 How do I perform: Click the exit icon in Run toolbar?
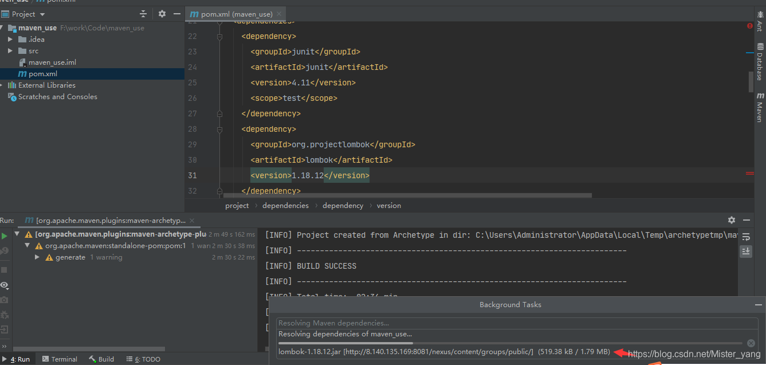(4, 329)
